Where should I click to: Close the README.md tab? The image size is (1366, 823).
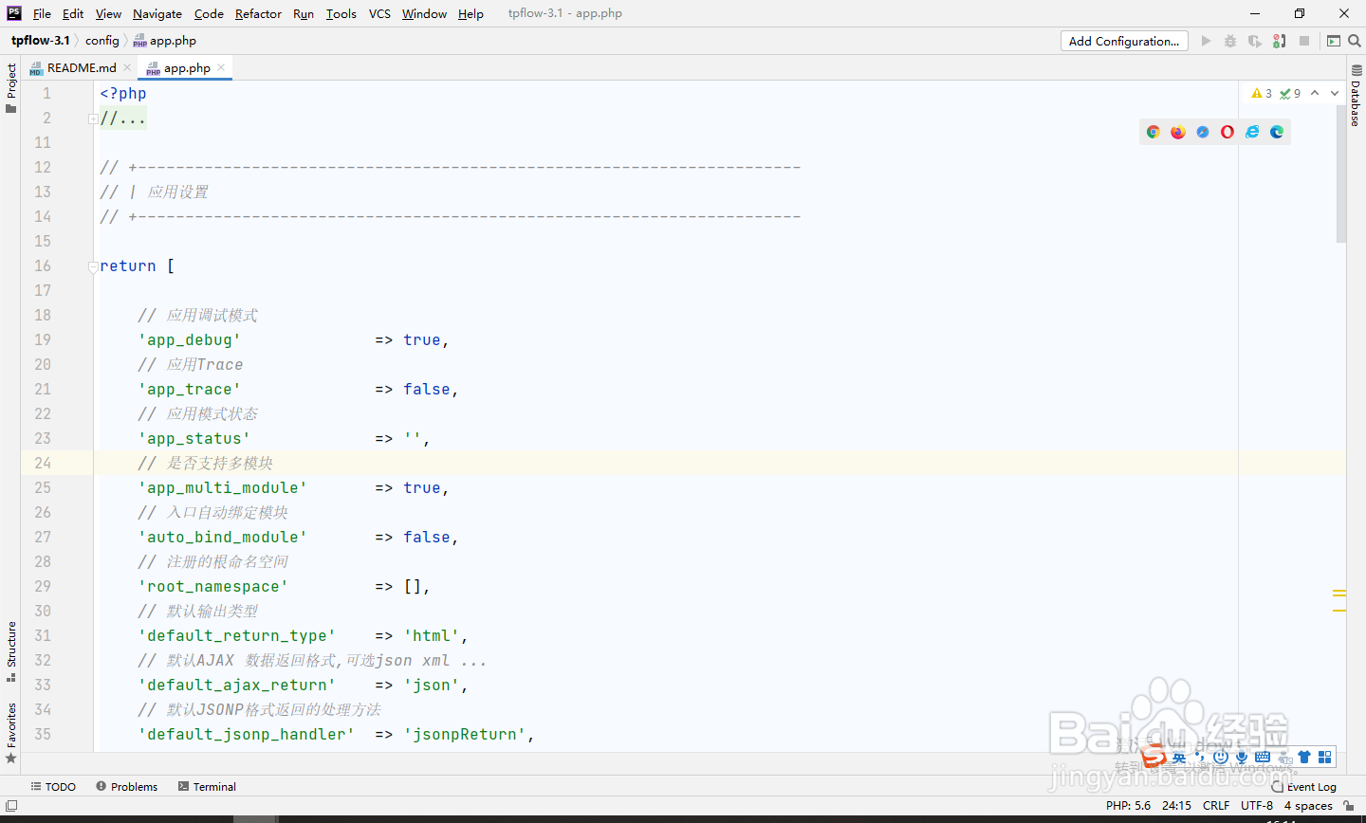click(x=127, y=67)
